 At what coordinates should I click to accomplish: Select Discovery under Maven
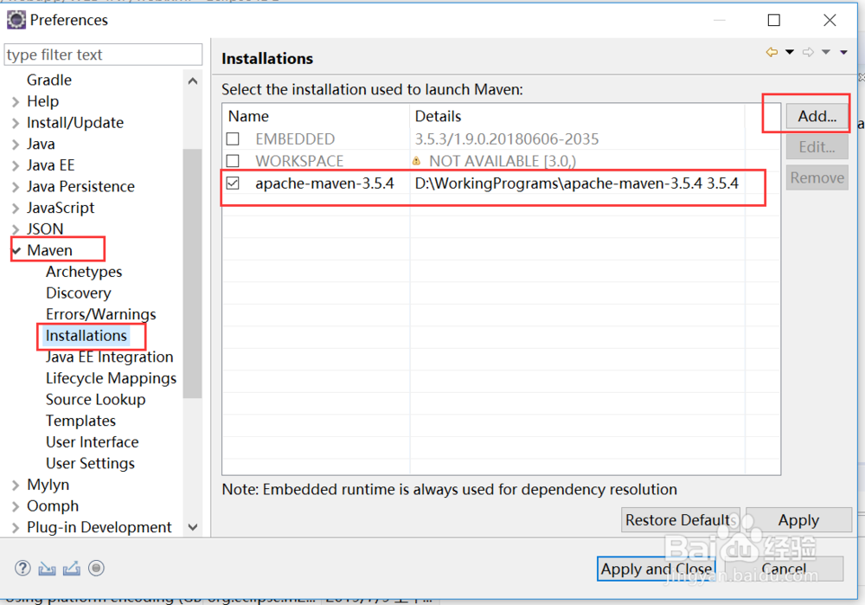(x=79, y=293)
